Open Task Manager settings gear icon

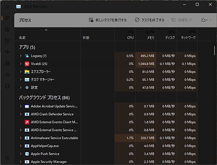coord(7,158)
